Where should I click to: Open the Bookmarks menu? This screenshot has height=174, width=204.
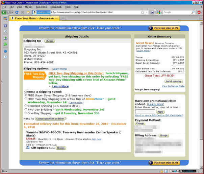[42, 7]
